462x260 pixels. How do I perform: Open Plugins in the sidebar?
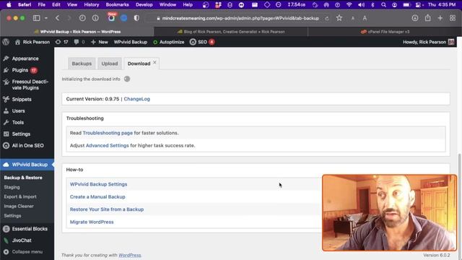click(x=20, y=70)
